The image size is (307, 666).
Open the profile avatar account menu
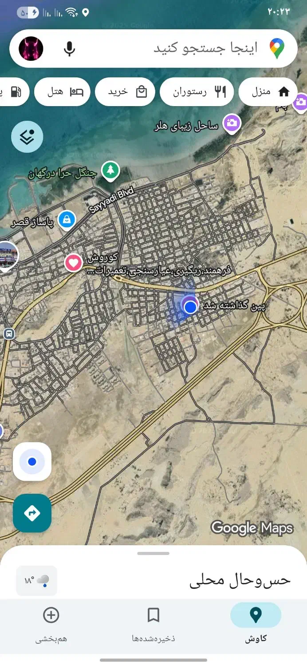click(31, 48)
